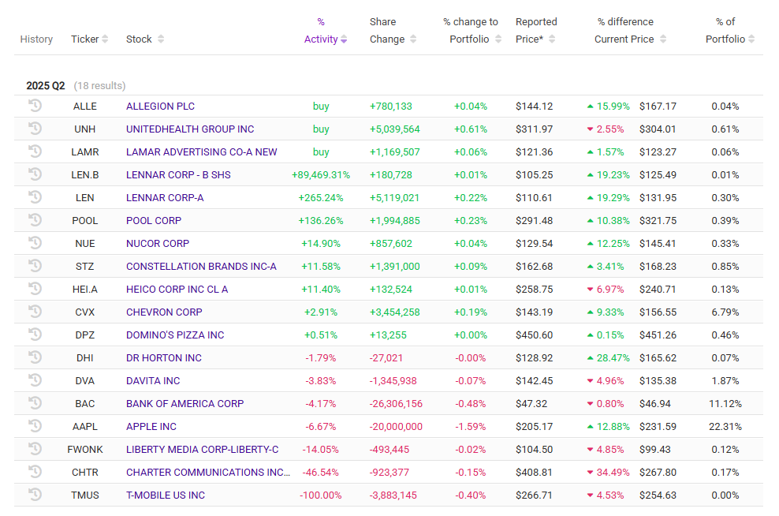This screenshot has height=516, width=779.
Task: Sort by % difference Current Price column
Action: (663, 39)
